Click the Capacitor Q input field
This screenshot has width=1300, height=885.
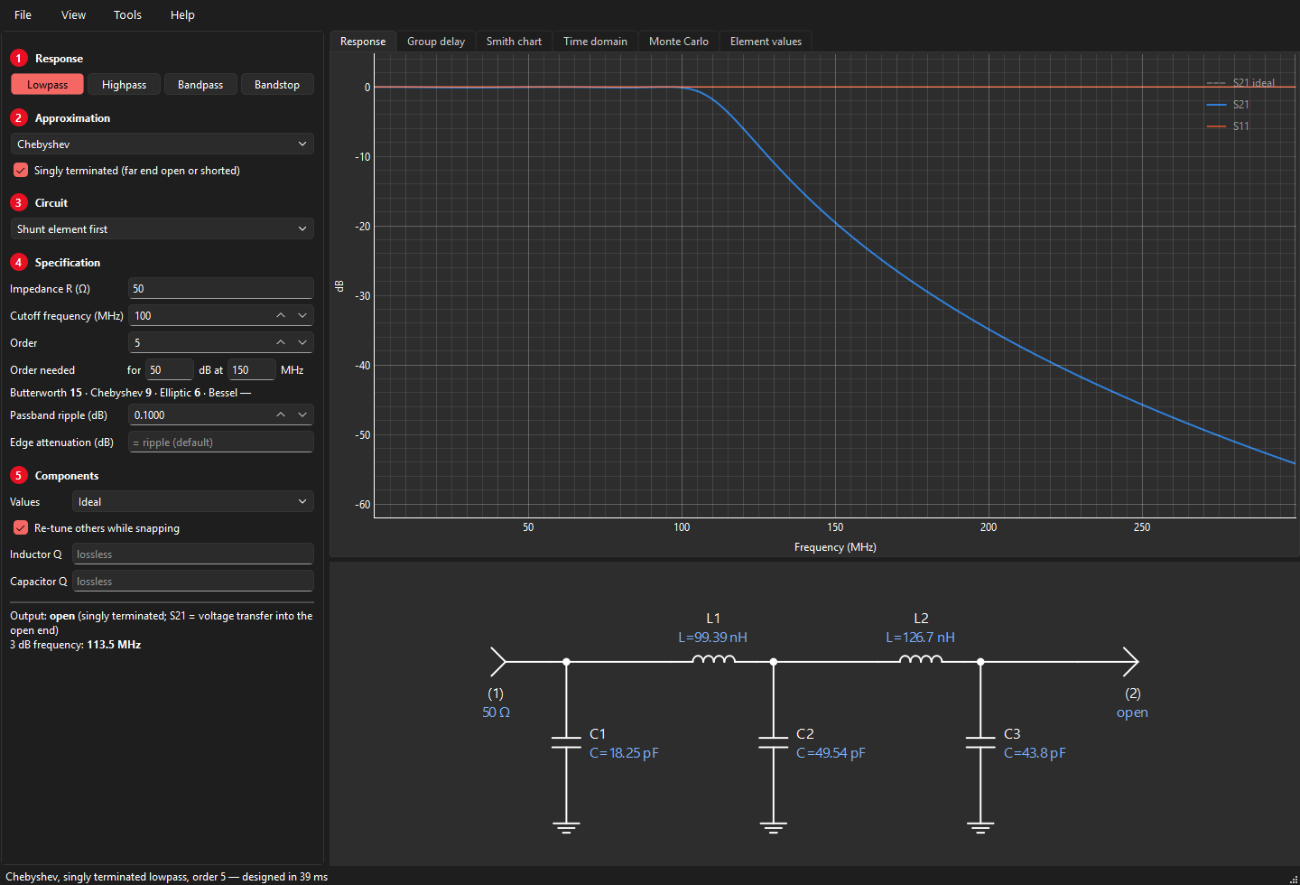192,581
